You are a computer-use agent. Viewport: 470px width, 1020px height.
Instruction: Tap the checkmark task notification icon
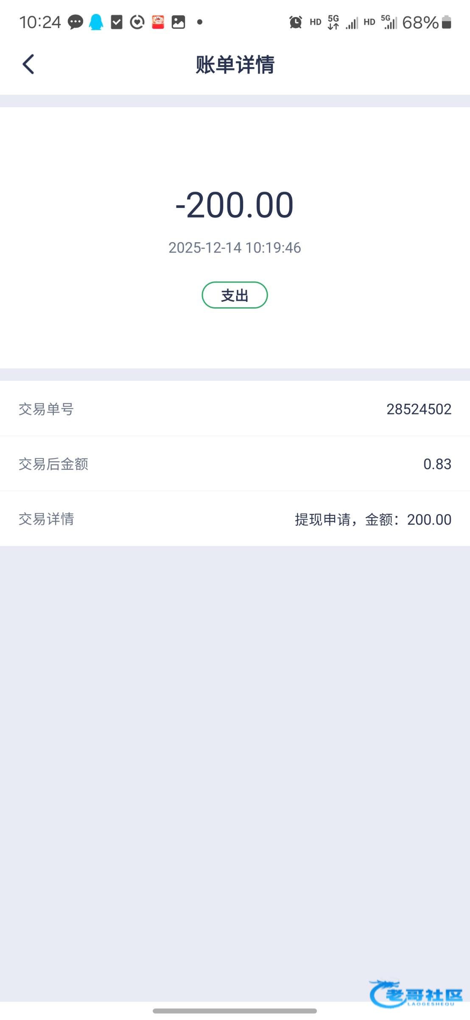116,22
